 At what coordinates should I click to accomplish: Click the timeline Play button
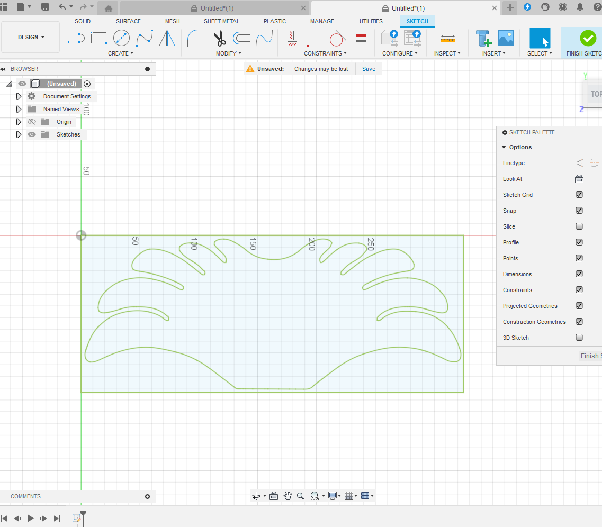[30, 519]
